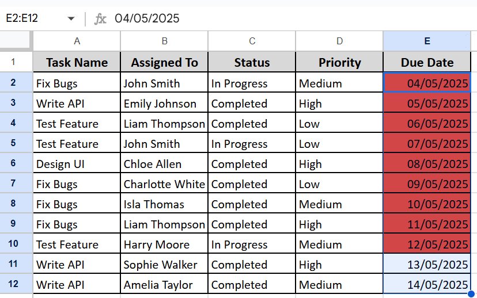This screenshot has width=477, height=298.
Task: Select column E header
Action: 427,41
